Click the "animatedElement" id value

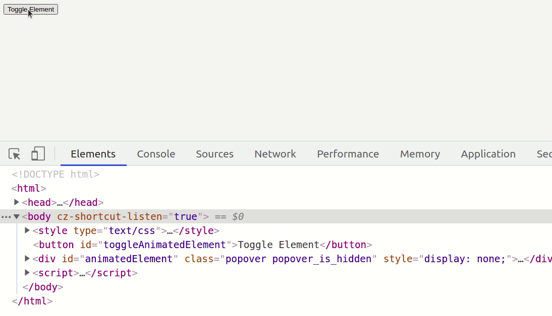coord(129,259)
